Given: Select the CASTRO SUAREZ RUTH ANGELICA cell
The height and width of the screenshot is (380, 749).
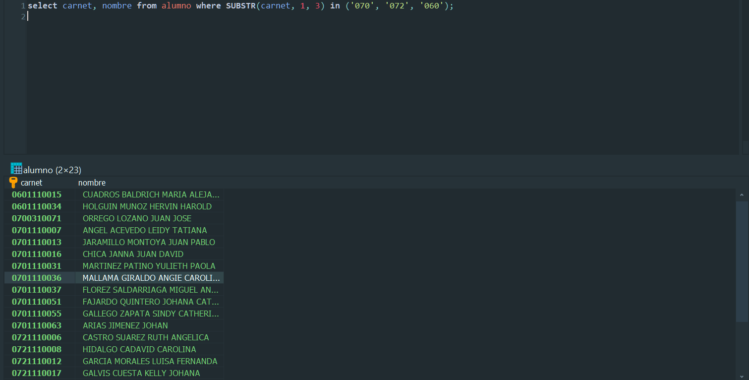Looking at the screenshot, I should coord(146,337).
